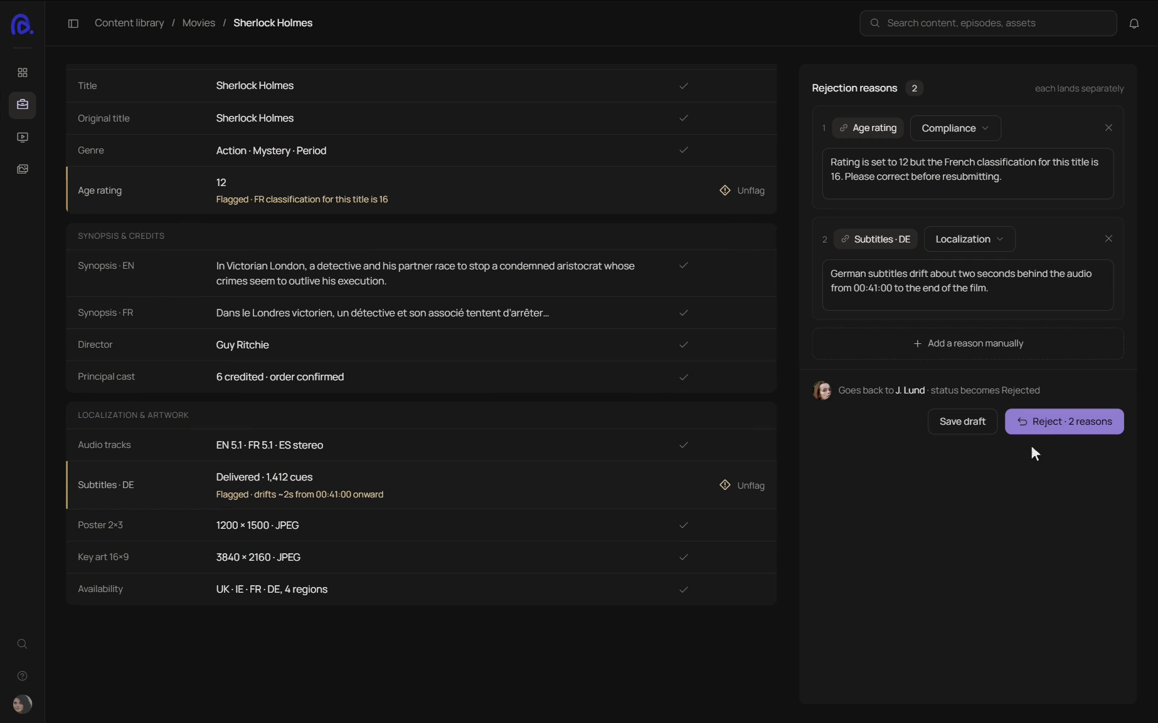The width and height of the screenshot is (1158, 723).
Task: Click the Age rating linked field chip
Action: pos(868,128)
